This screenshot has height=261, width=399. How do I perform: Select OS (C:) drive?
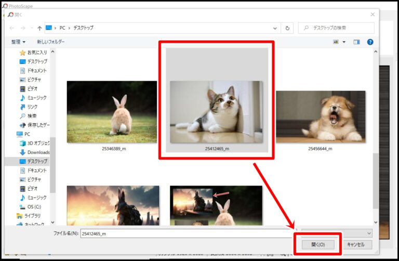coord(31,207)
